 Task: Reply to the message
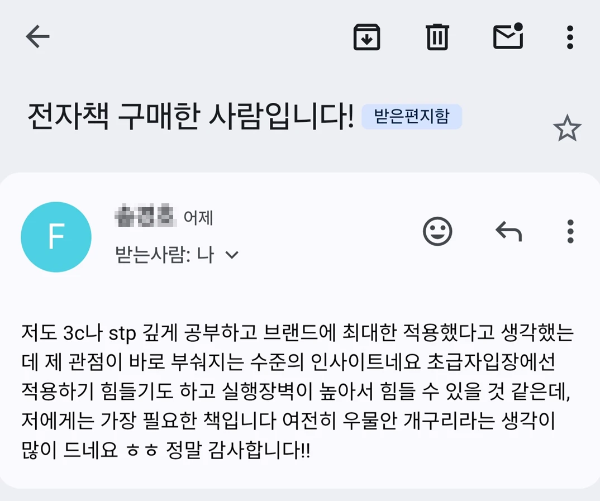508,231
